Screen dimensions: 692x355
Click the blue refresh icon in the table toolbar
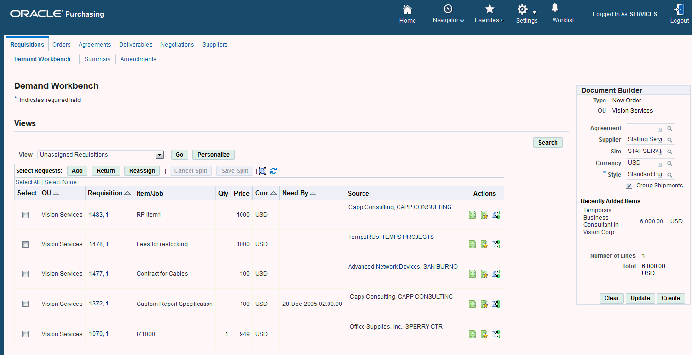pos(274,171)
